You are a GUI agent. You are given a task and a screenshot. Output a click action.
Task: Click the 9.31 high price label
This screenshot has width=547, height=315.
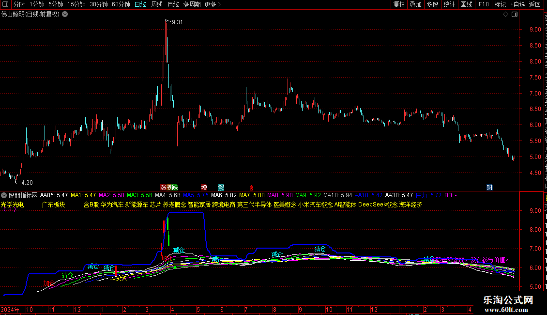(177, 22)
